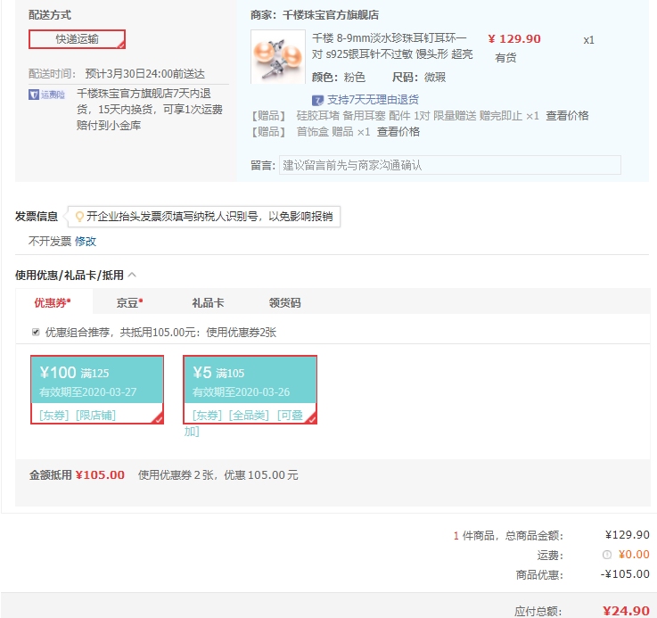657x618 pixels.
Task: Modify the invoice setting via 修改
Action: pyautogui.click(x=86, y=241)
